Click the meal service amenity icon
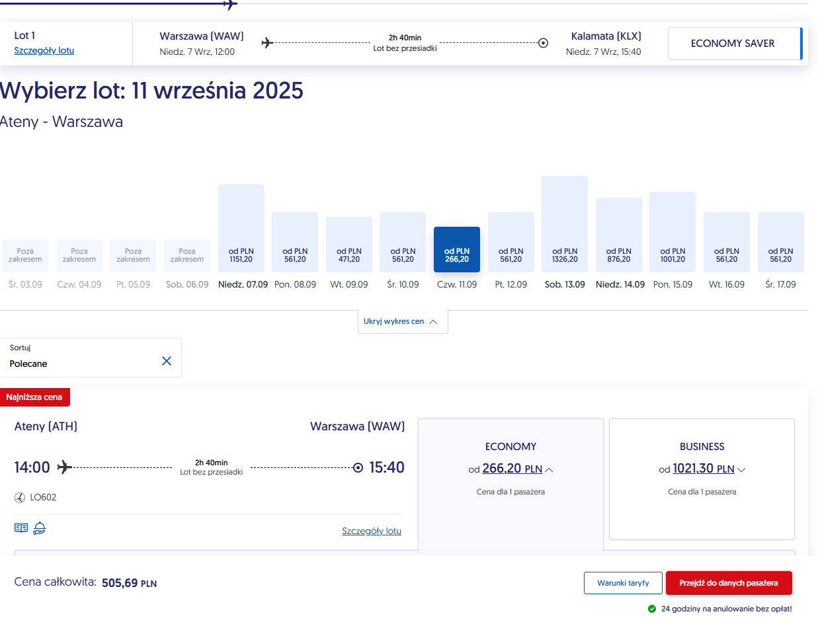The image size is (818, 622). pos(40,527)
